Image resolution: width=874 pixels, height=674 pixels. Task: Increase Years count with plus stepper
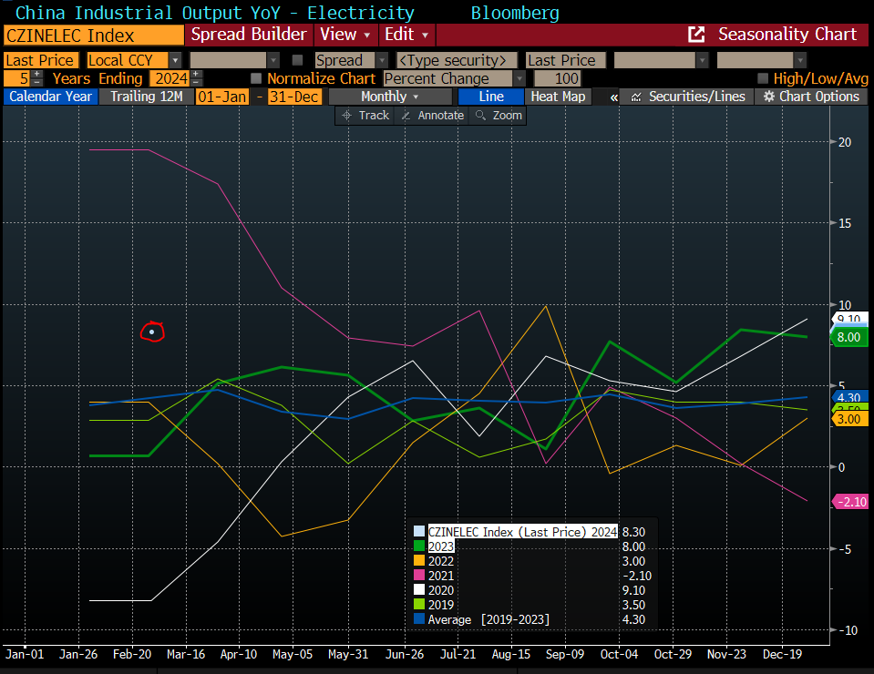(x=36, y=74)
